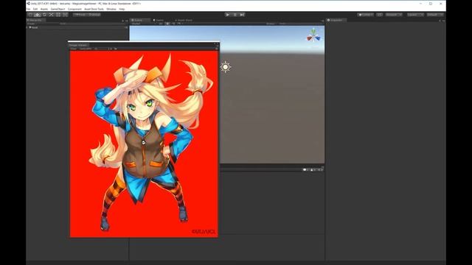Switch to the Asset Store tab
This screenshot has height=265, width=472.
coord(184,20)
